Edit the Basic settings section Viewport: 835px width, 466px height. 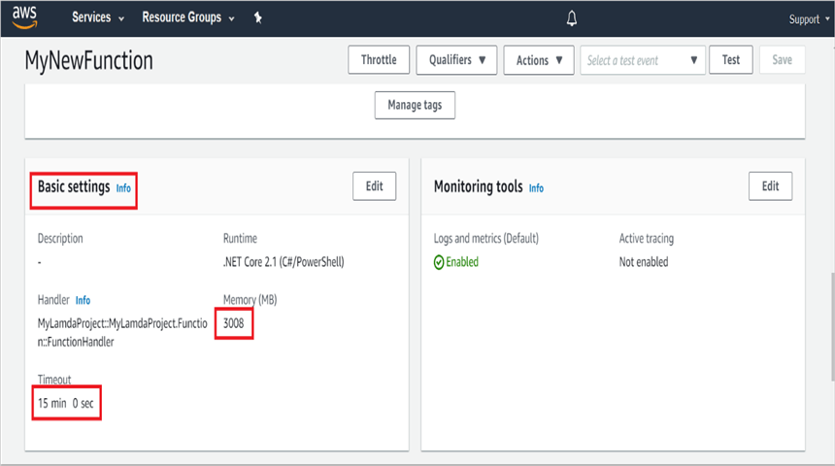pos(374,186)
